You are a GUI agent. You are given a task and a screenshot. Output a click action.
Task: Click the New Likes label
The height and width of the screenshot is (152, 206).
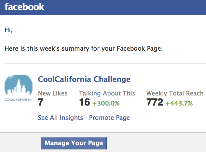(x=53, y=93)
